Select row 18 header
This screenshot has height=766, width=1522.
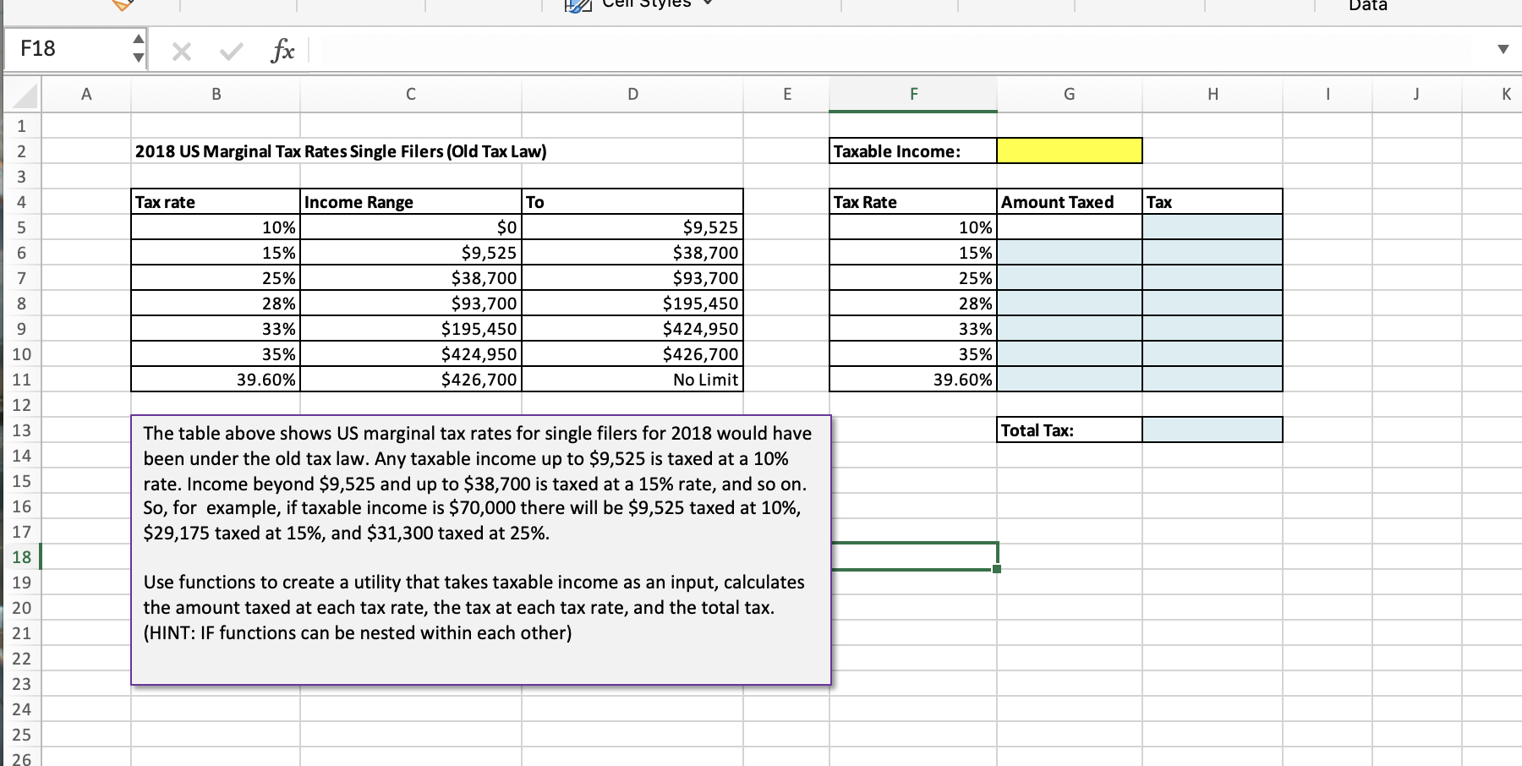[x=22, y=557]
